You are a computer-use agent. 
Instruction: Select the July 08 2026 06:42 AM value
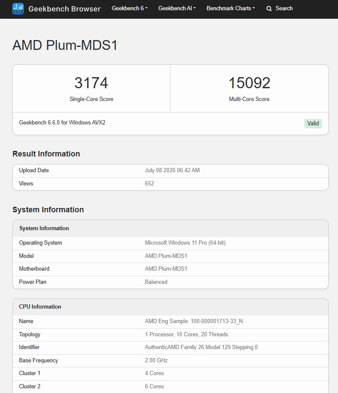click(172, 170)
